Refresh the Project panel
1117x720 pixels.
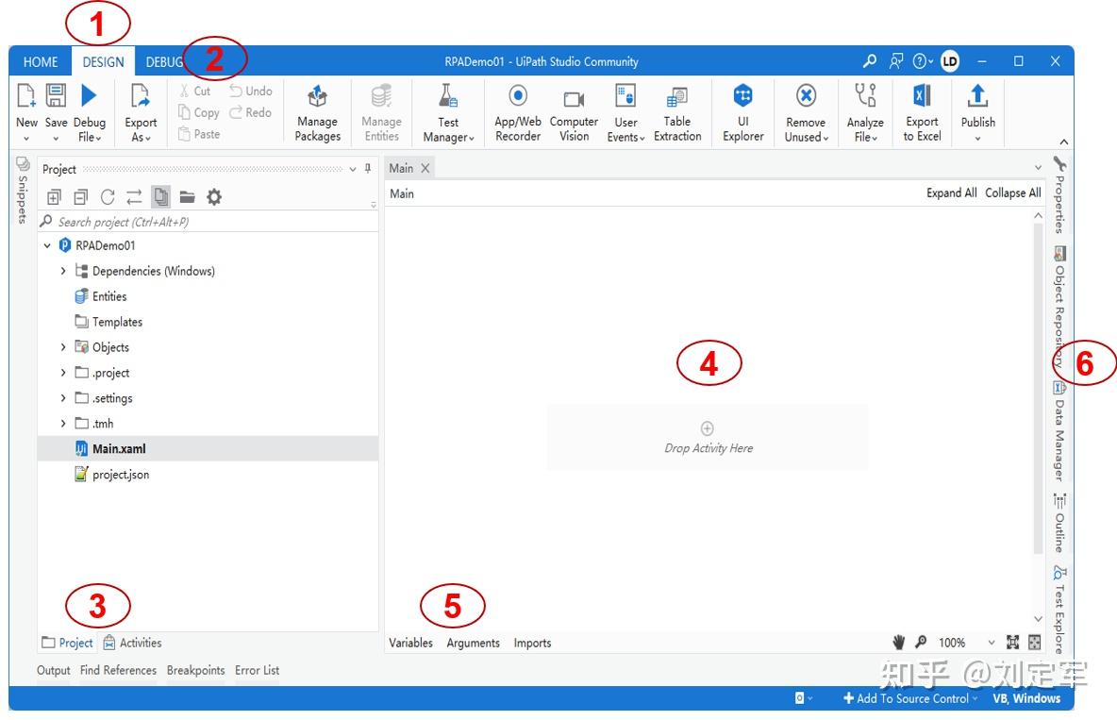click(108, 197)
